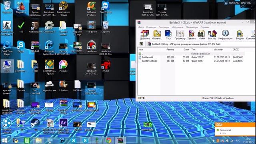
Task: Click the Удалить (Delete) toolbar icon
Action: [x=191, y=35]
